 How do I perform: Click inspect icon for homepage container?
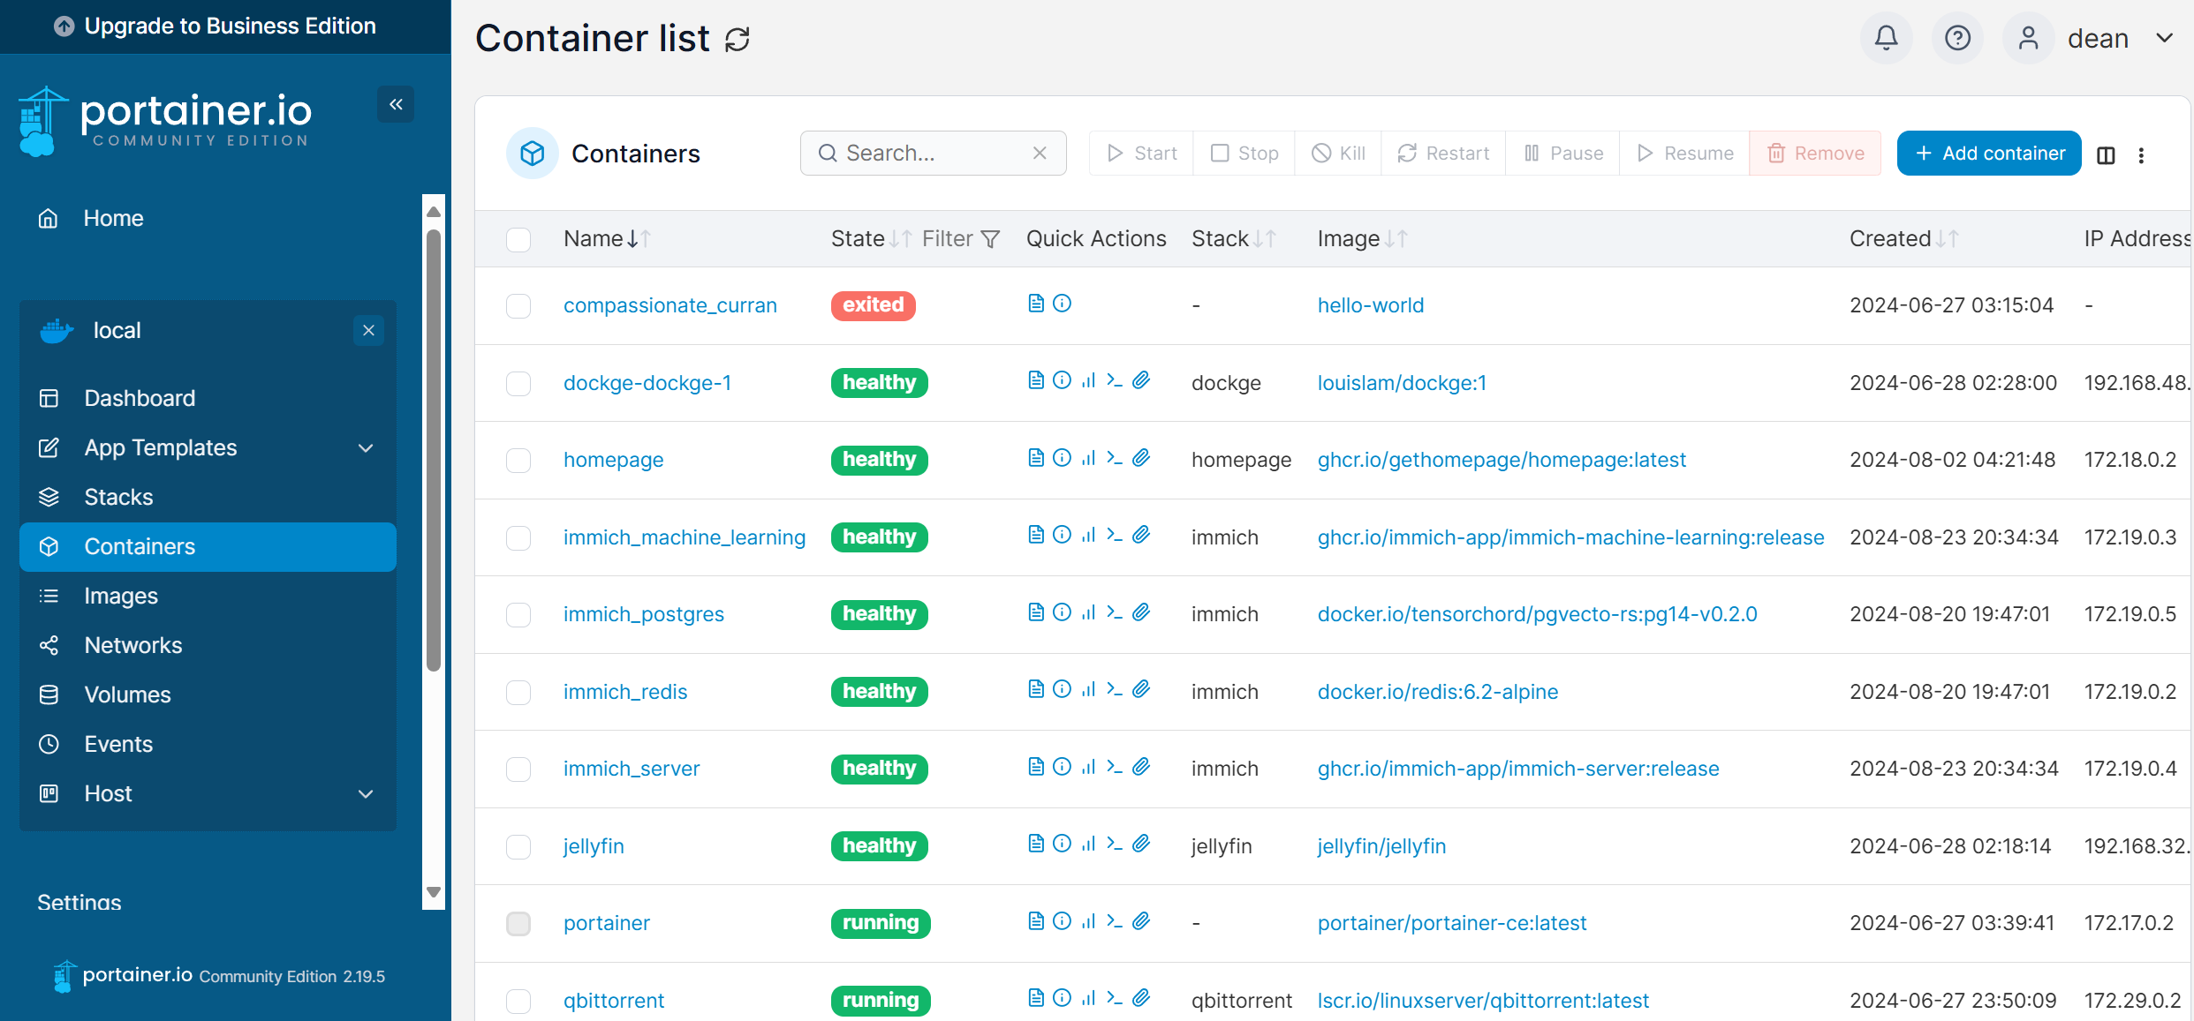coord(1062,457)
